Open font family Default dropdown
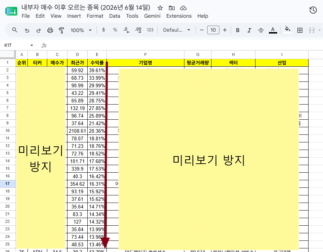This screenshot has width=323, height=252. pos(176,30)
